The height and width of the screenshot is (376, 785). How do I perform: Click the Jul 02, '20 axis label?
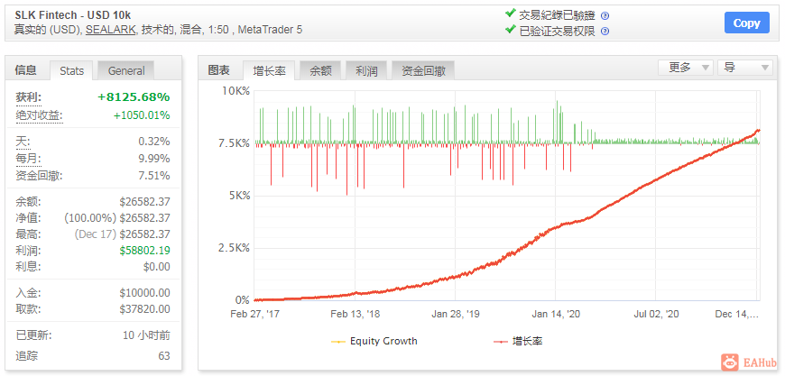(x=656, y=314)
